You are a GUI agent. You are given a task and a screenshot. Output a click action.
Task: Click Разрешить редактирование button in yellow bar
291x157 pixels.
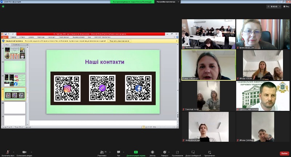[x=119, y=41]
